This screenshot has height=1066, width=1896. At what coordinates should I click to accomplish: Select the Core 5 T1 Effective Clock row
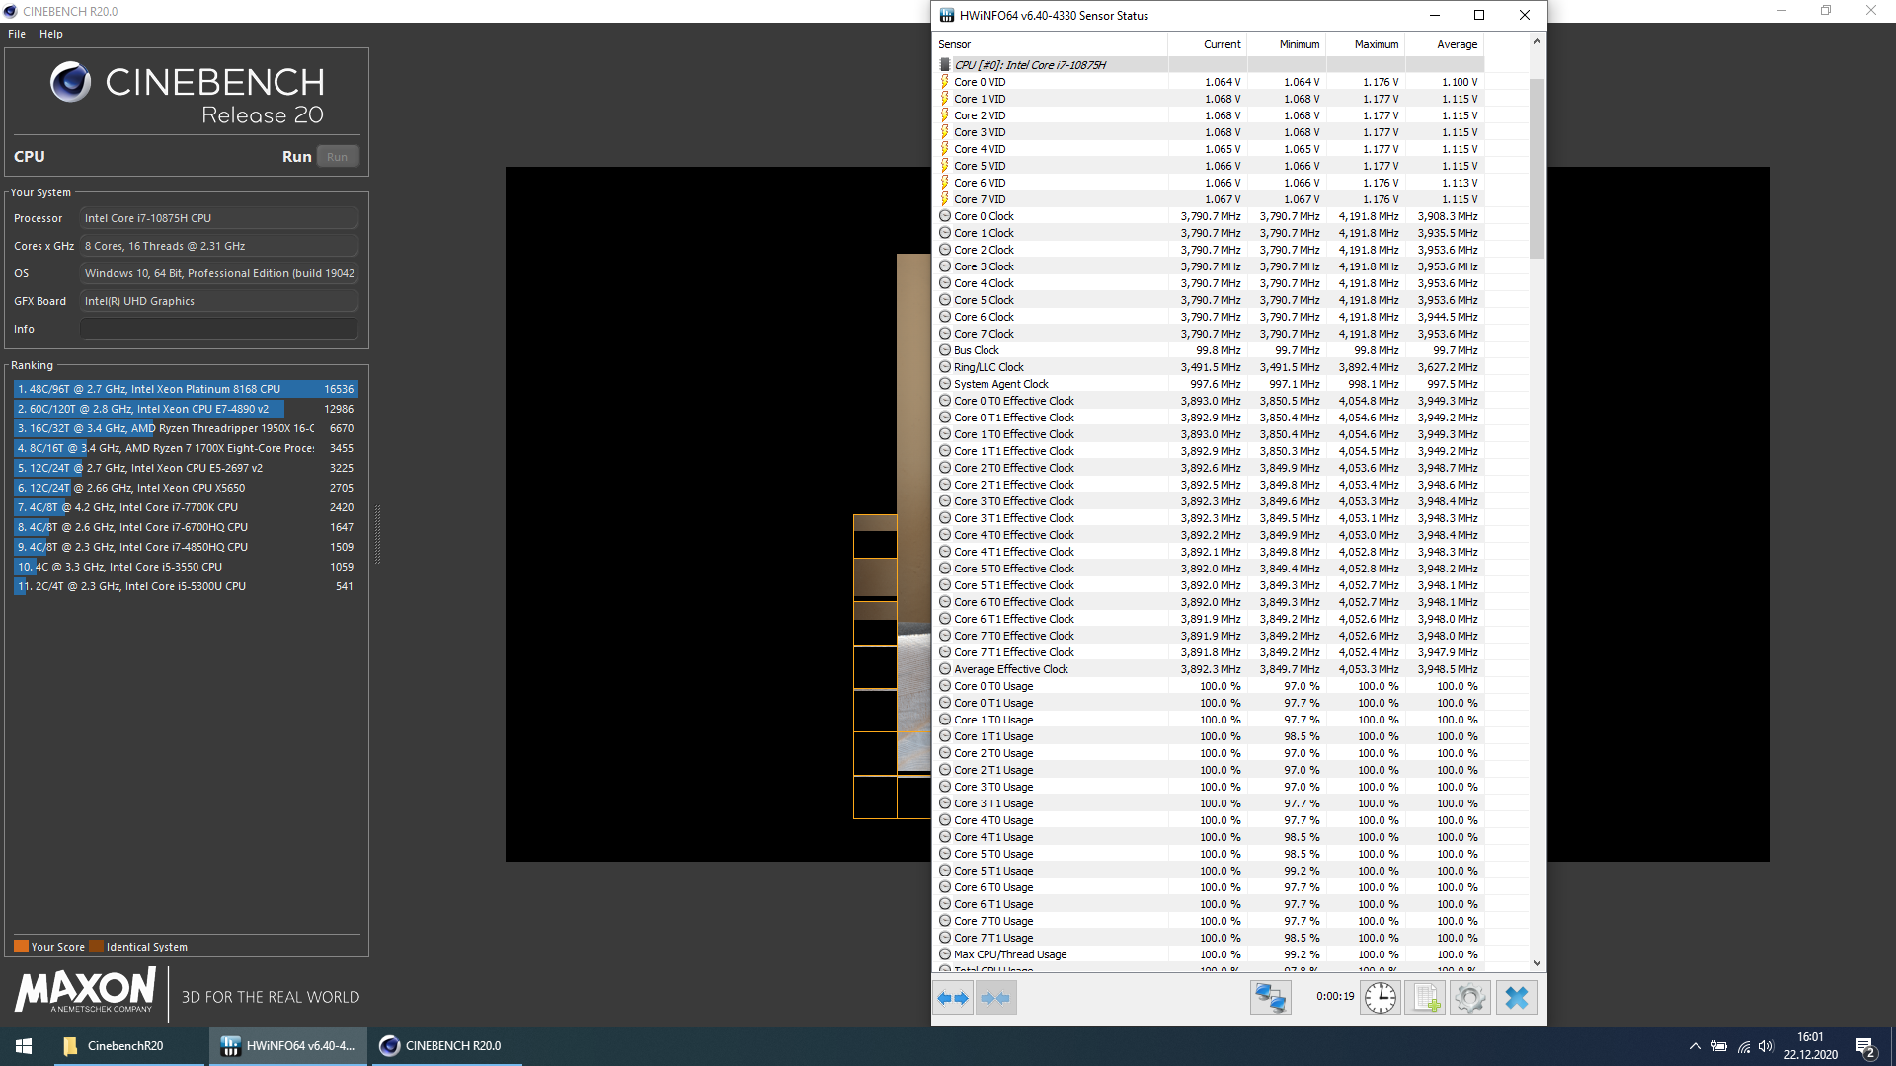(x=1209, y=585)
